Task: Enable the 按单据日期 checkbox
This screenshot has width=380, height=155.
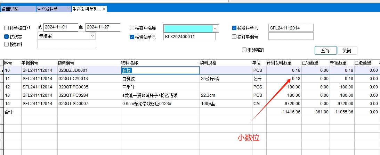Action: (x=6, y=28)
